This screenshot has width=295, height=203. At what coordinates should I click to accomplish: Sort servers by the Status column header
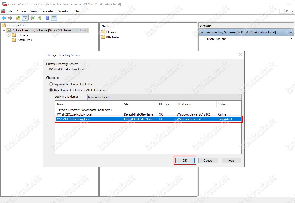coord(229,104)
